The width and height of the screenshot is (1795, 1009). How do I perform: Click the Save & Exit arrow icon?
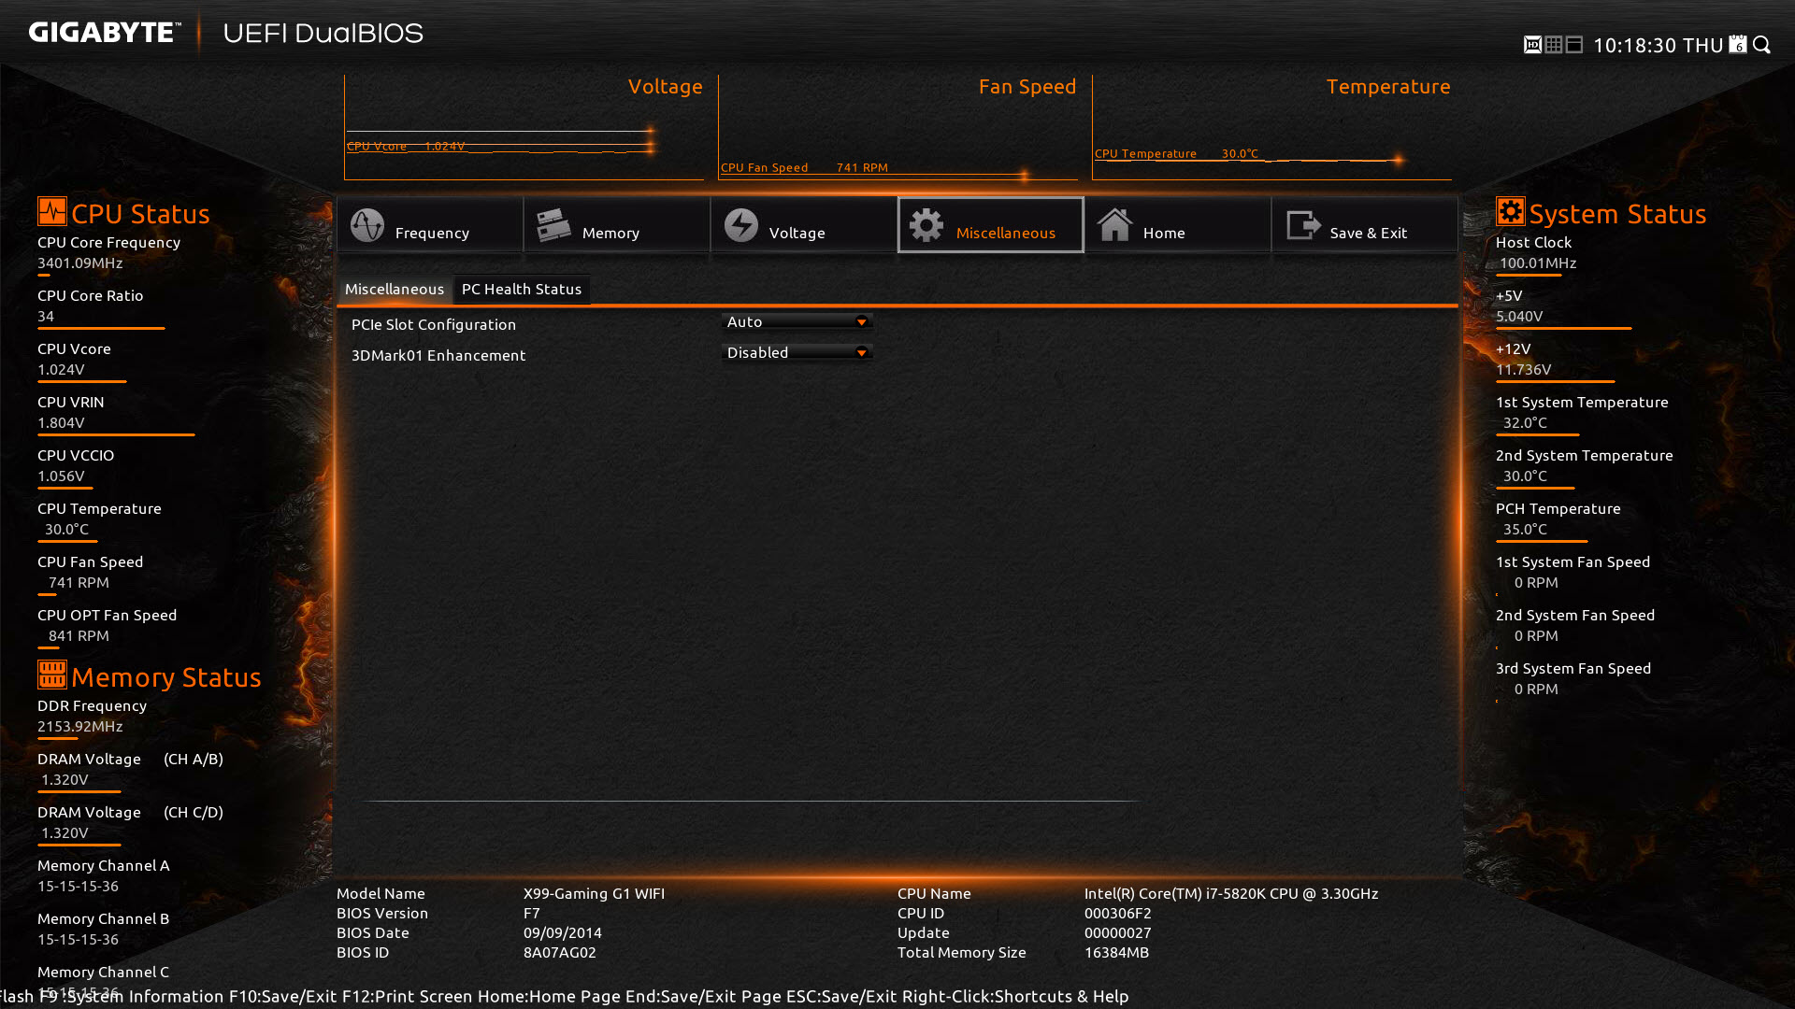[1303, 225]
